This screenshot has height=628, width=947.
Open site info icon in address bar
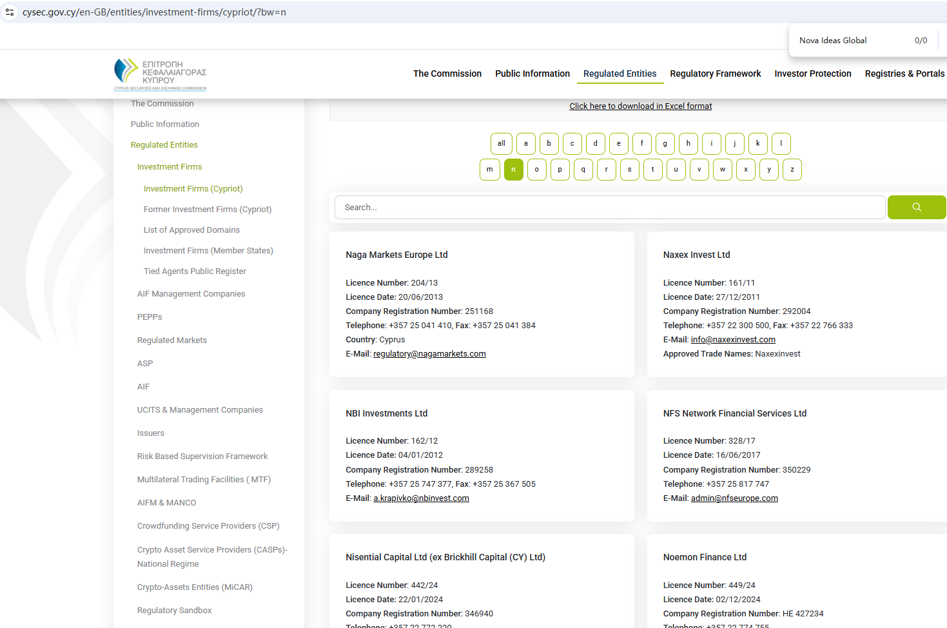pyautogui.click(x=10, y=12)
